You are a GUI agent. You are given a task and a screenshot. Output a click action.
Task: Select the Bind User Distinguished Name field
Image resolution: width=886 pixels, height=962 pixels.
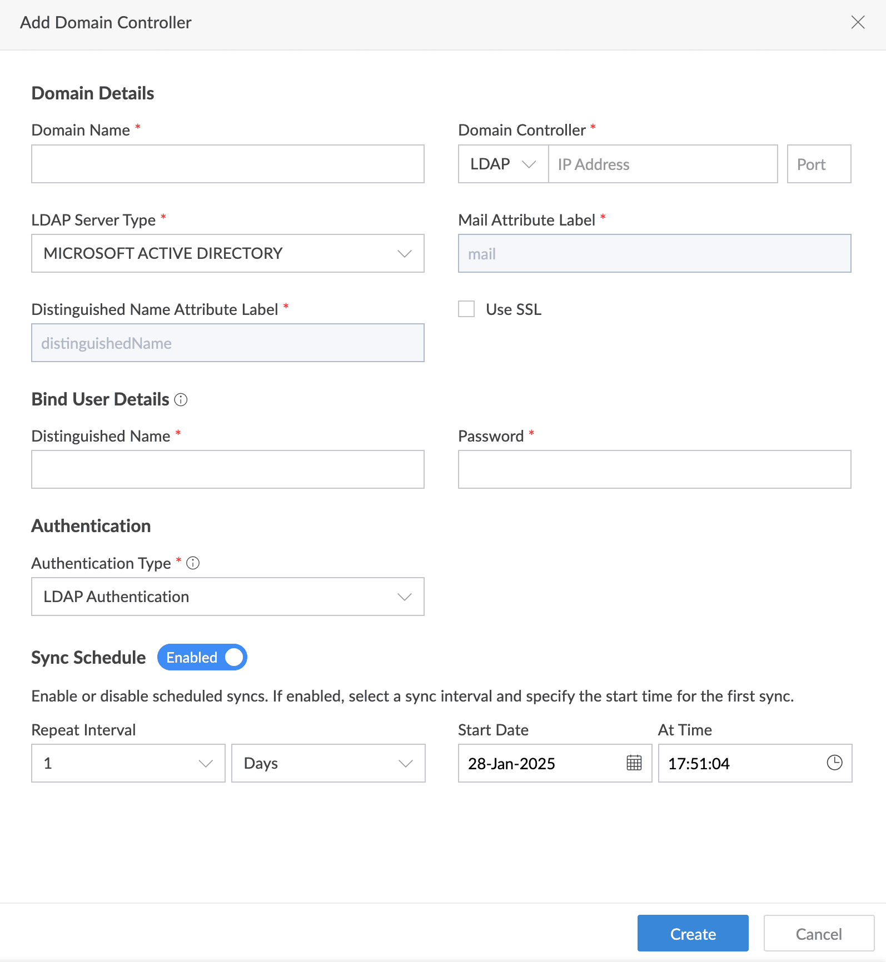coord(228,469)
